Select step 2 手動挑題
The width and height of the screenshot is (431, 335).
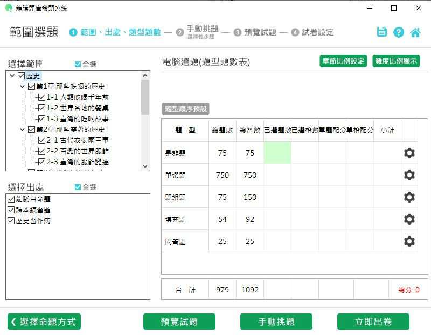(x=197, y=32)
